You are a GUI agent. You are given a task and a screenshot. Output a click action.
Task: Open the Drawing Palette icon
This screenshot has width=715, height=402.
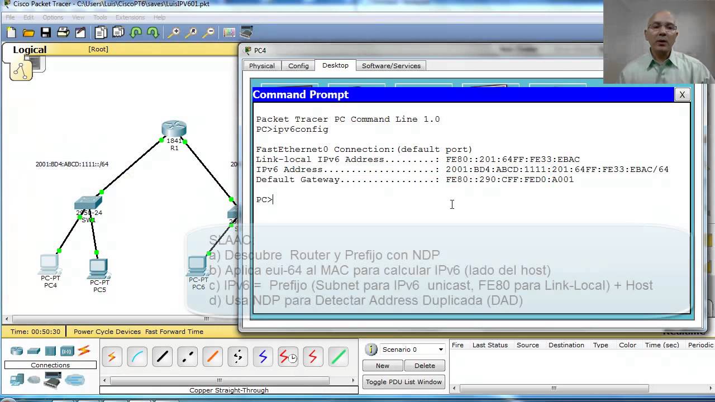pos(229,33)
